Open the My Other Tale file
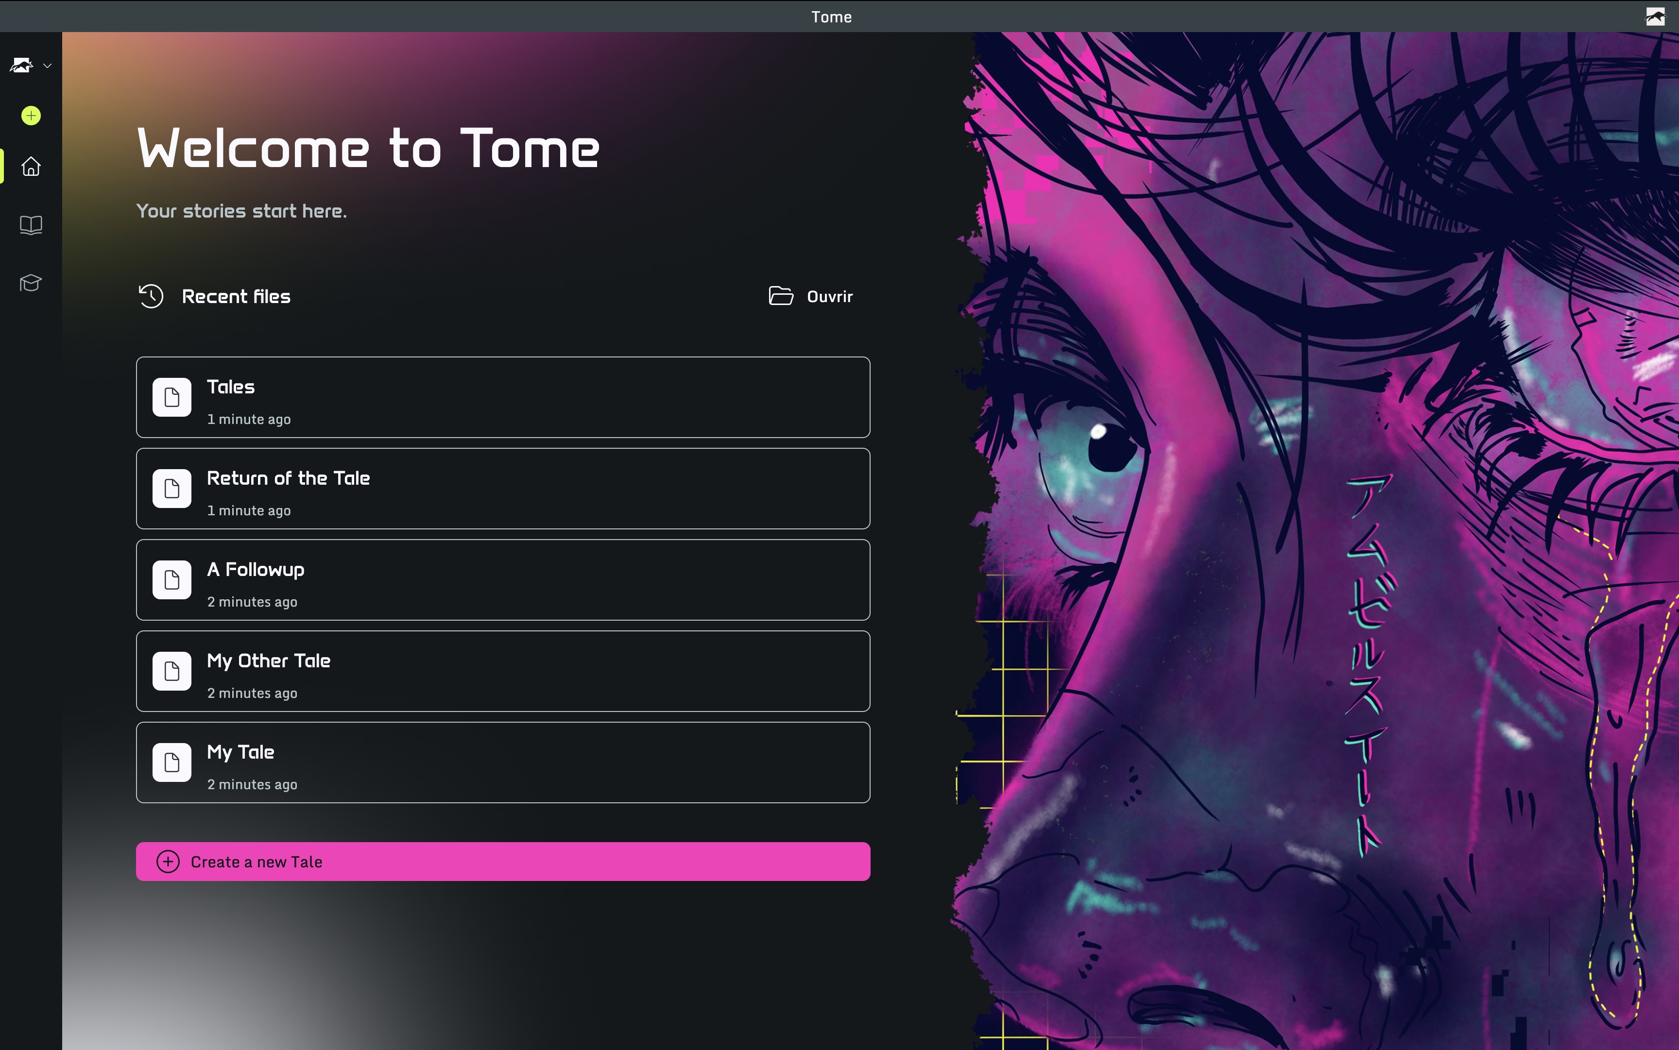 click(503, 671)
